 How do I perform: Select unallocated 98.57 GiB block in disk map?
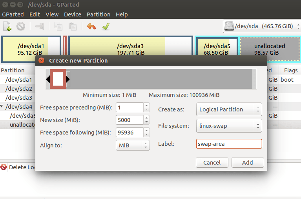click(270, 47)
